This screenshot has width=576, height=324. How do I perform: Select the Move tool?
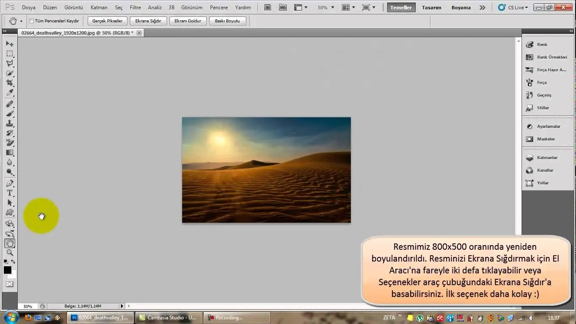pos(9,43)
